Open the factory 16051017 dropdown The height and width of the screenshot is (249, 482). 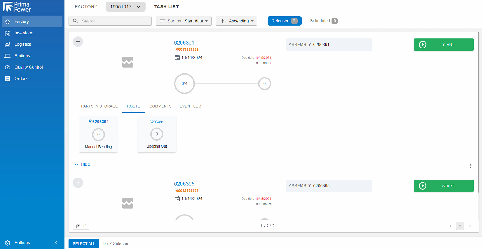pyautogui.click(x=125, y=7)
